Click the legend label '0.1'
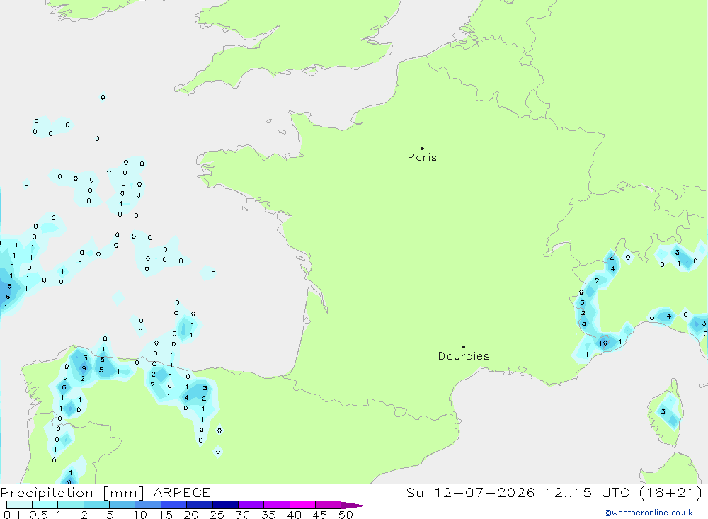Viewport: 708px width, 519px height. 12,515
